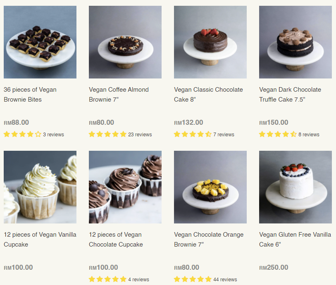Open the Vegan Chocolate Orange Brownie photo

210,187
